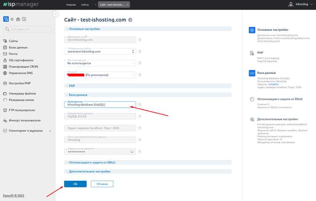This screenshot has width=316, height=201.
Task: Open the favorites star icon
Action: click(12, 19)
